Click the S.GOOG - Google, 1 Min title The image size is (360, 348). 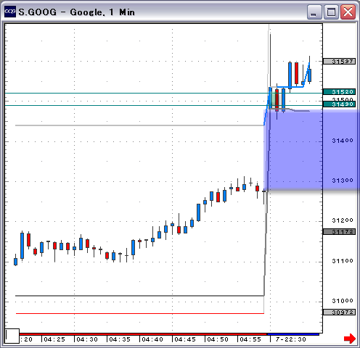(76, 12)
